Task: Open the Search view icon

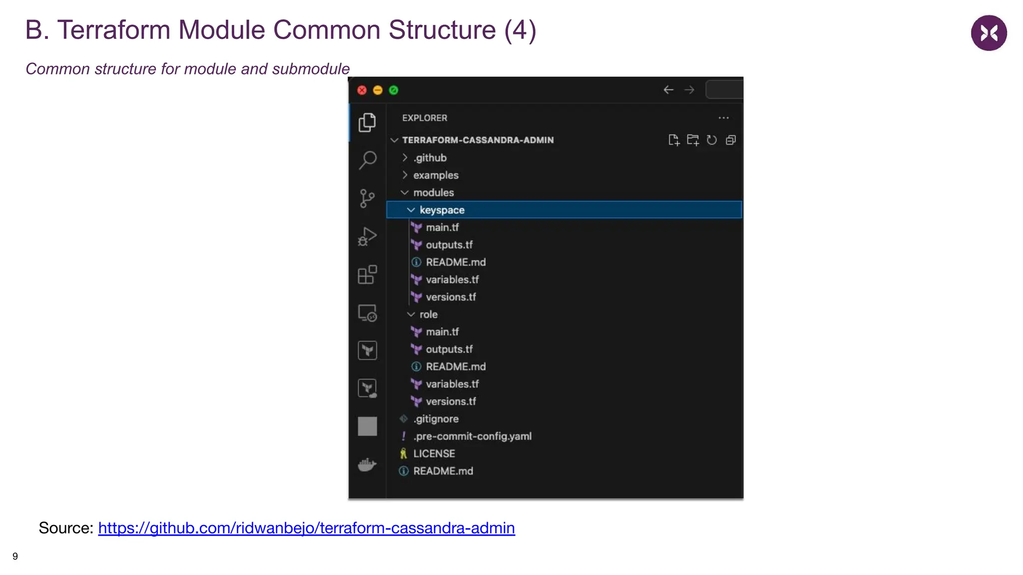Action: (367, 160)
